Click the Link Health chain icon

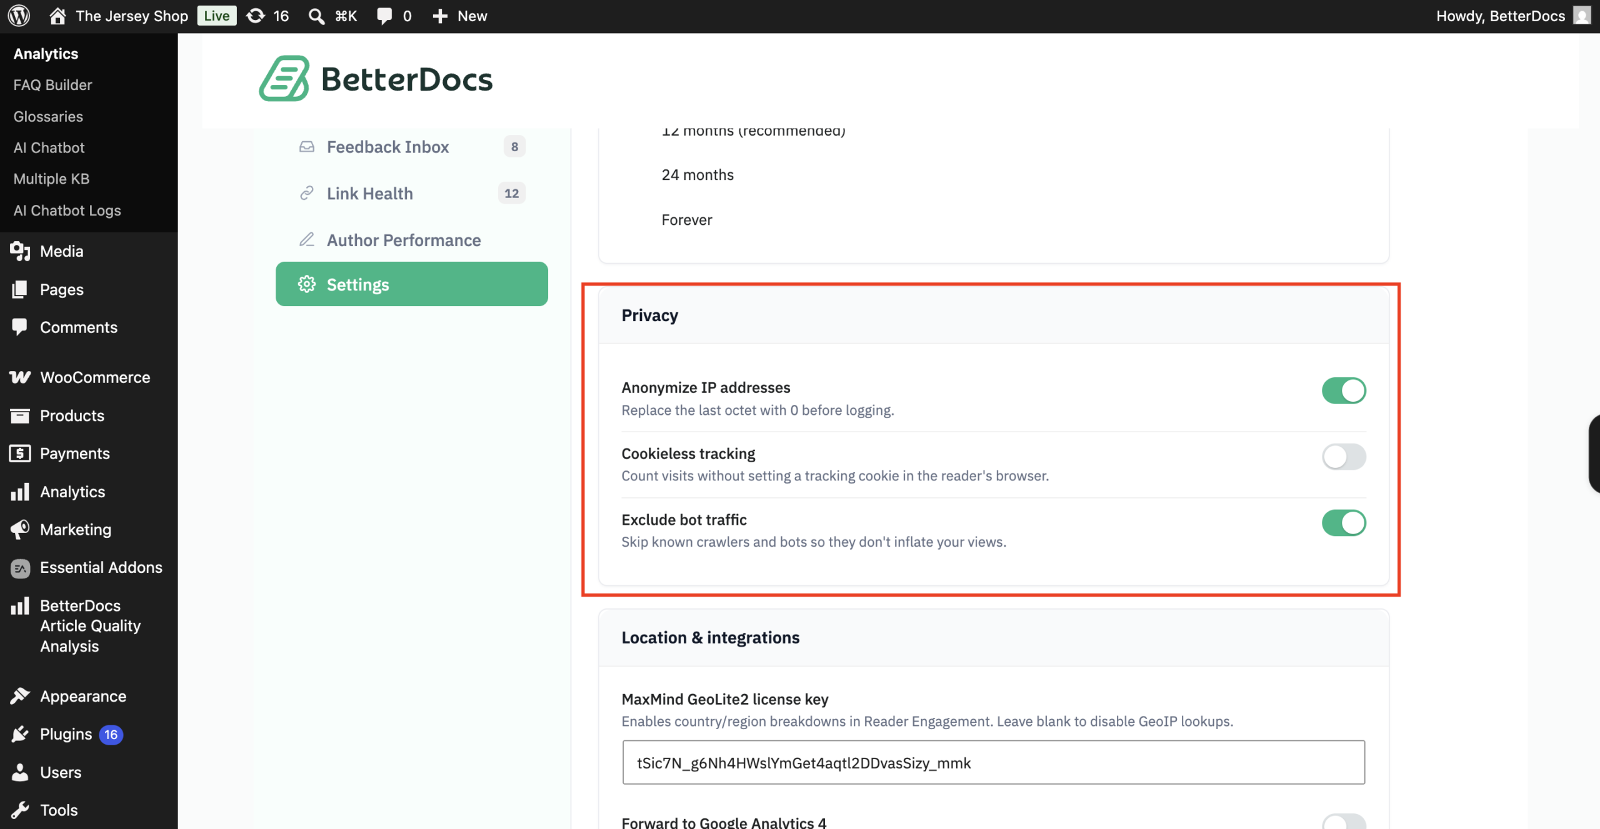tap(306, 194)
